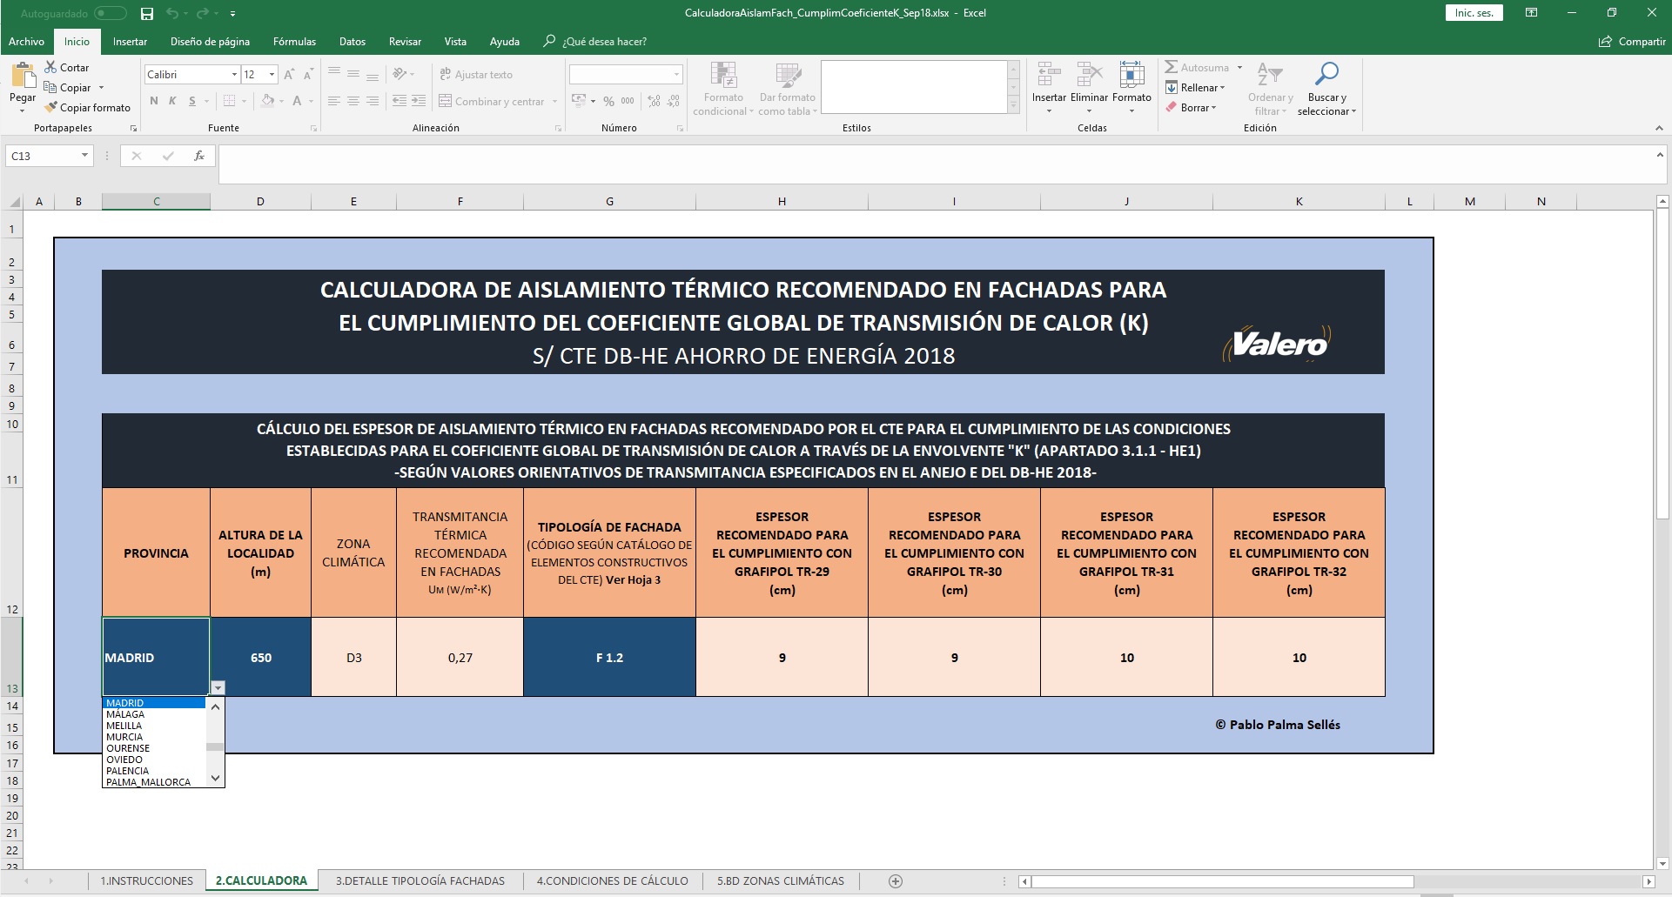1672x897 pixels.
Task: Click the Undo arrow icon
Action: [x=172, y=13]
